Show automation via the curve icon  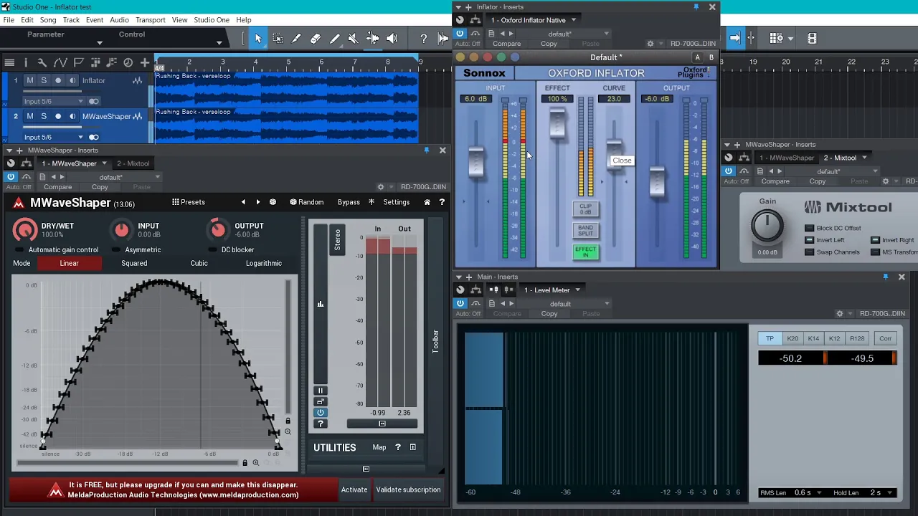tap(60, 62)
